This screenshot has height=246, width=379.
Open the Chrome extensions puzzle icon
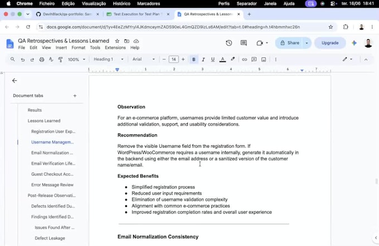point(346,27)
